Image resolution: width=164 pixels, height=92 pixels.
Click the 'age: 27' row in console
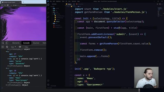click(x=13, y=54)
